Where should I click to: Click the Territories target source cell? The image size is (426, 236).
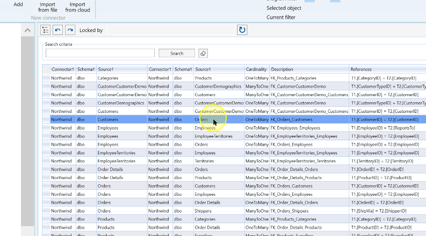[219, 161]
